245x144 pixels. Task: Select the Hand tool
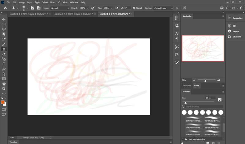(4, 84)
